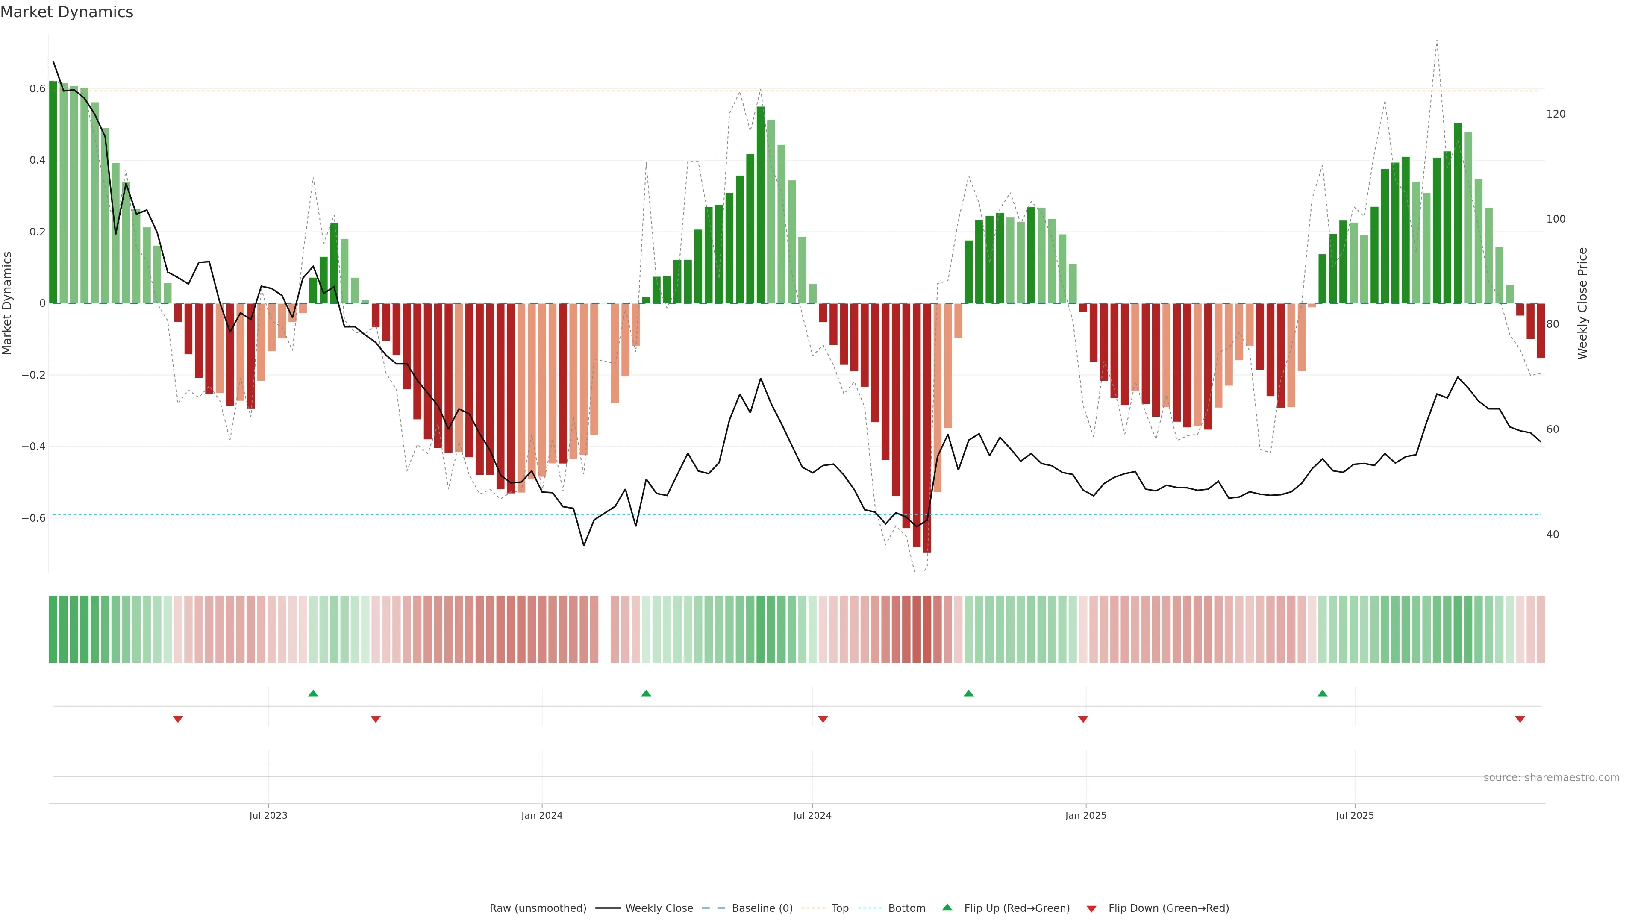Toggle the Weekly Close legend entry
This screenshot has height=923, width=1641.
[x=659, y=908]
